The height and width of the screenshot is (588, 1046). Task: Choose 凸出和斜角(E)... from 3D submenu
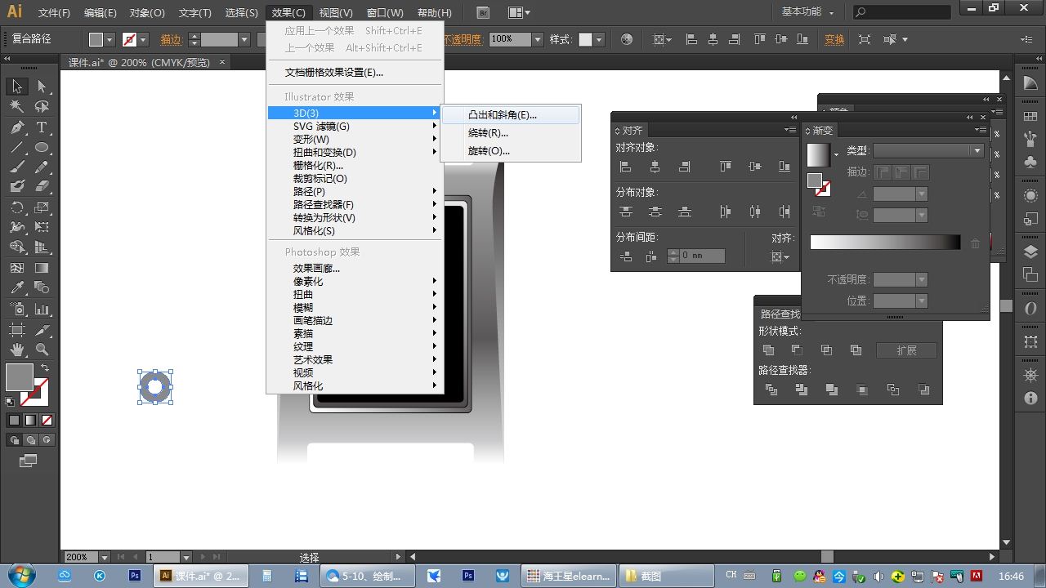pos(510,115)
